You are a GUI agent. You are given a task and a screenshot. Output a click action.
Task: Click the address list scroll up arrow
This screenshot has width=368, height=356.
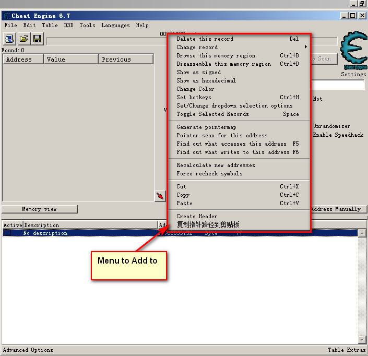362,233
